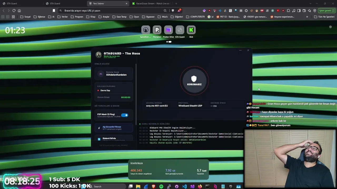The image size is (337, 189).
Task: Click the İşlem gerekli menu button
Action: coord(326,10)
